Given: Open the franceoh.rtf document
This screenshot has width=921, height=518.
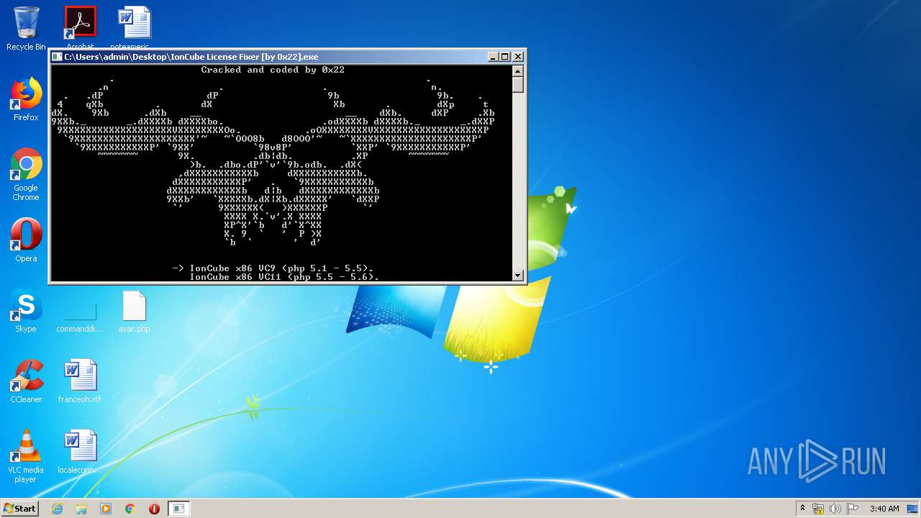Looking at the screenshot, I should point(80,381).
